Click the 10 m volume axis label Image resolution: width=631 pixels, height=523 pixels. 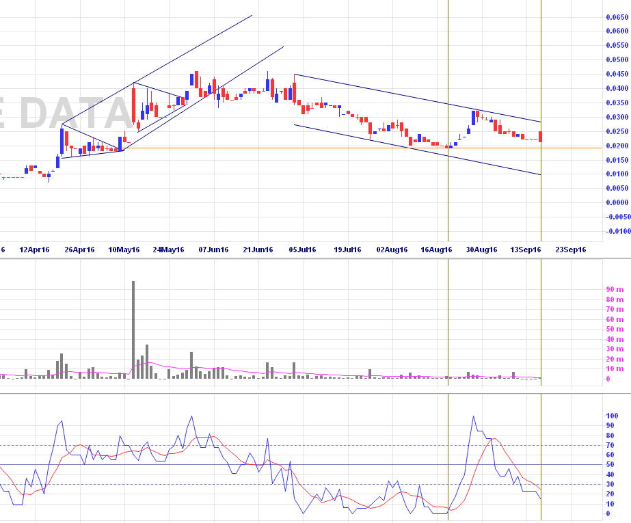615,369
